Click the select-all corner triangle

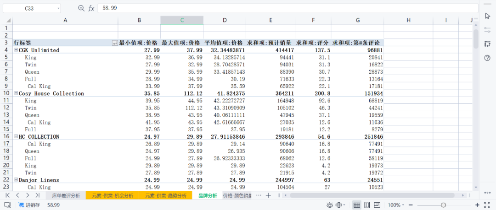[9, 21]
